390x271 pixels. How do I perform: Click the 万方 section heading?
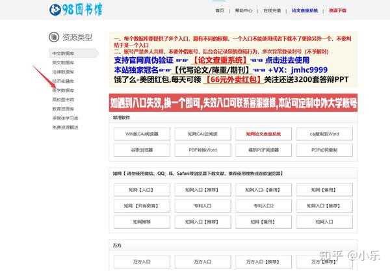(x=117, y=246)
